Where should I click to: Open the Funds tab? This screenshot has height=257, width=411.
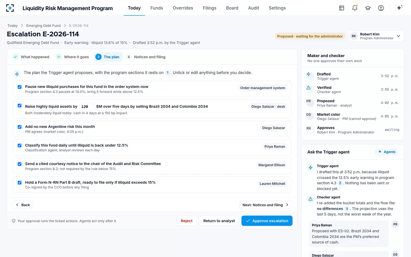[x=157, y=8]
